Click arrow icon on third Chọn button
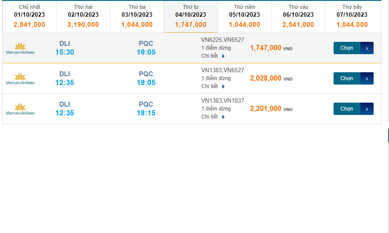This screenshot has width=389, height=233. [x=367, y=109]
